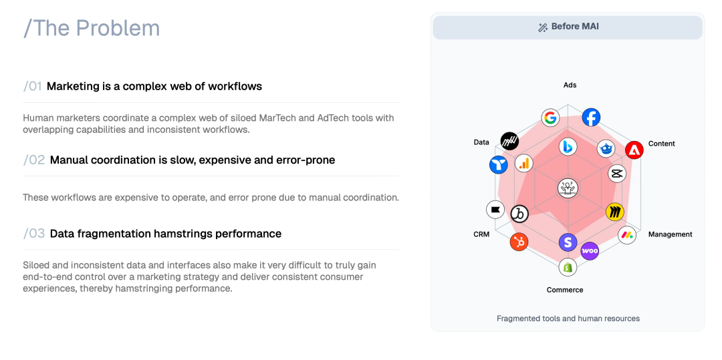The height and width of the screenshot is (360, 722).
Task: Open the Manual coordination is slow section heading
Action: tap(193, 160)
